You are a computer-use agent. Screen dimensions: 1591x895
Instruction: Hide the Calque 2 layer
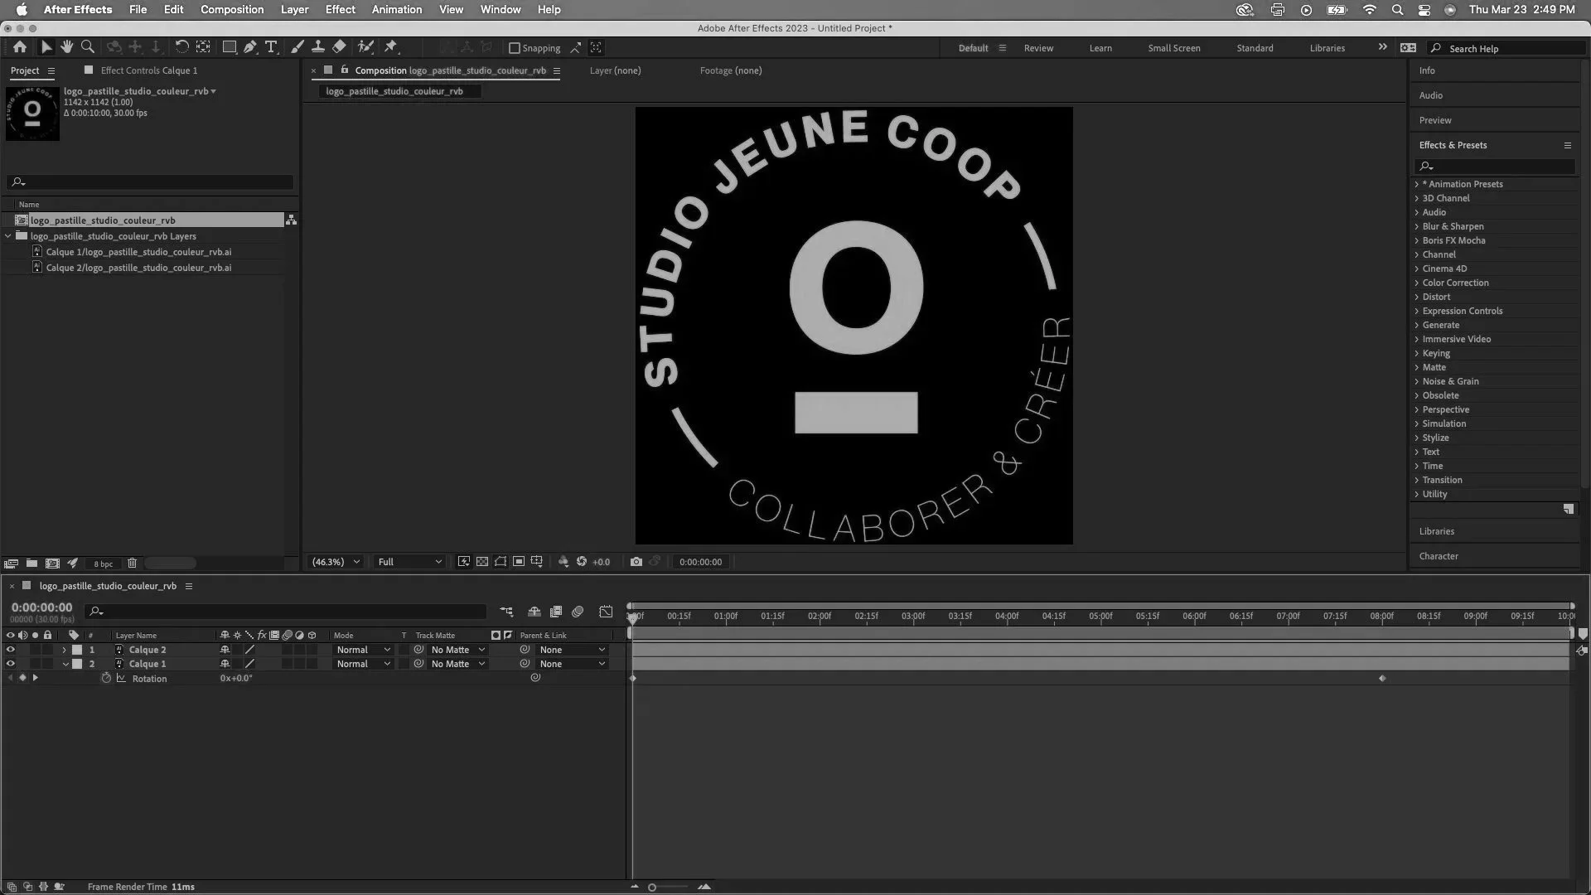click(11, 650)
